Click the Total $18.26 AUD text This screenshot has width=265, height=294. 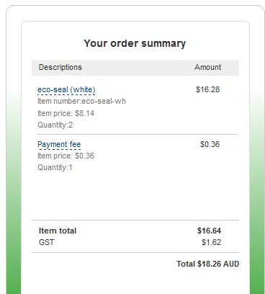click(208, 264)
